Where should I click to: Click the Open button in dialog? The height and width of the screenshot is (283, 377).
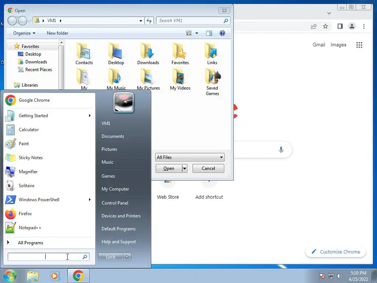coord(169,168)
